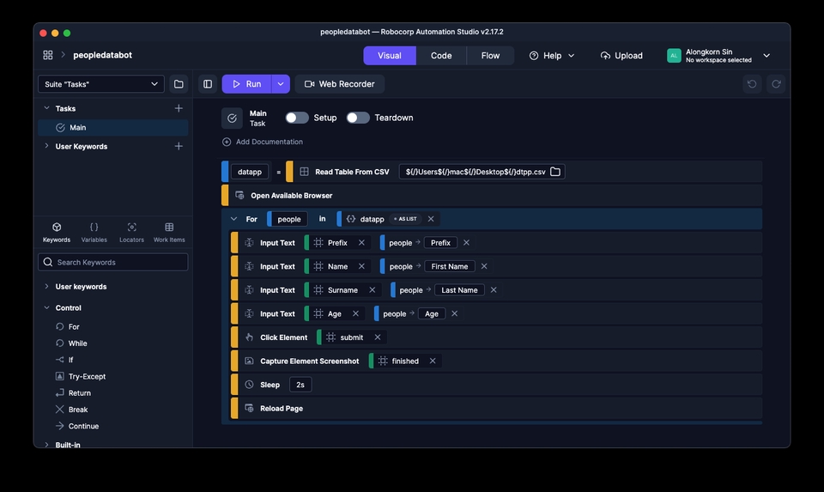Click the Redo arrow icon
Image resolution: width=824 pixels, height=492 pixels.
[776, 84]
